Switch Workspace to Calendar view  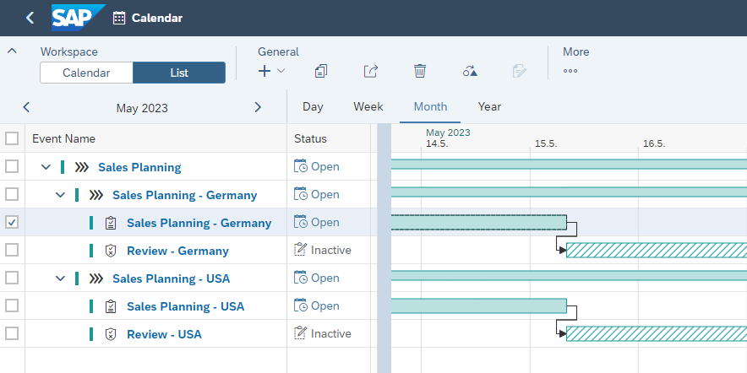[x=86, y=73]
